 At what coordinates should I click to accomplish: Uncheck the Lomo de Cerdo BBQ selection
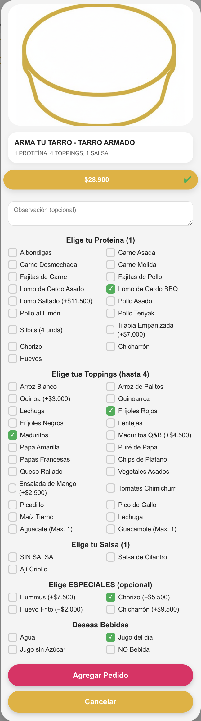110,289
